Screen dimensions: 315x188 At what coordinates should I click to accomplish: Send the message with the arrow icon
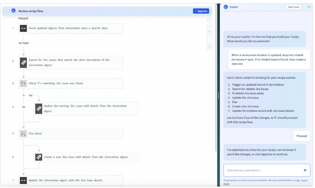[305, 170]
